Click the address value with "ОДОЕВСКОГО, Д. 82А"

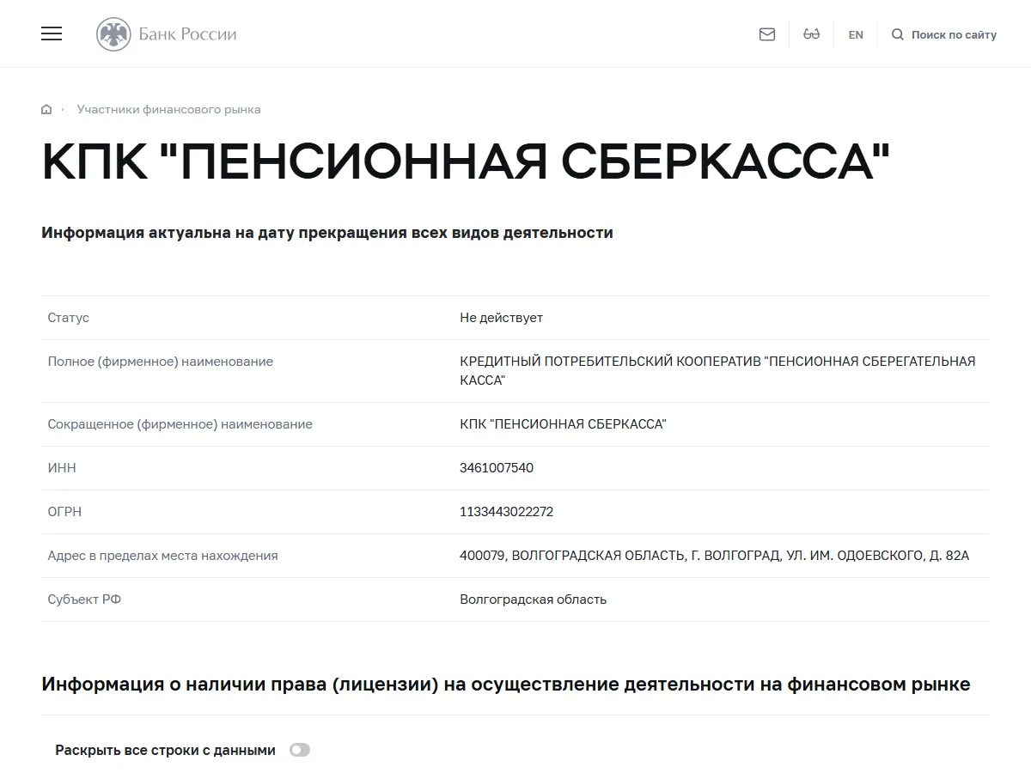click(714, 556)
